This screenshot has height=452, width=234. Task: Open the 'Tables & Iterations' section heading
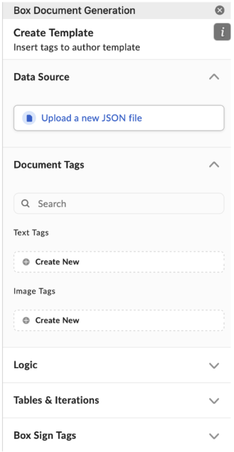tap(56, 400)
